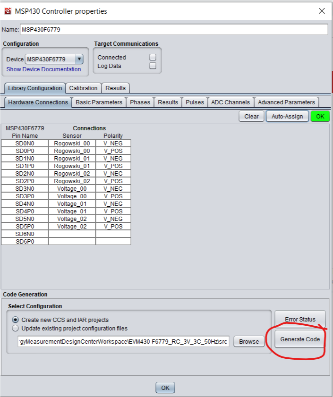Click pin name SD5N0
This screenshot has width=333, height=397.
click(x=25, y=219)
